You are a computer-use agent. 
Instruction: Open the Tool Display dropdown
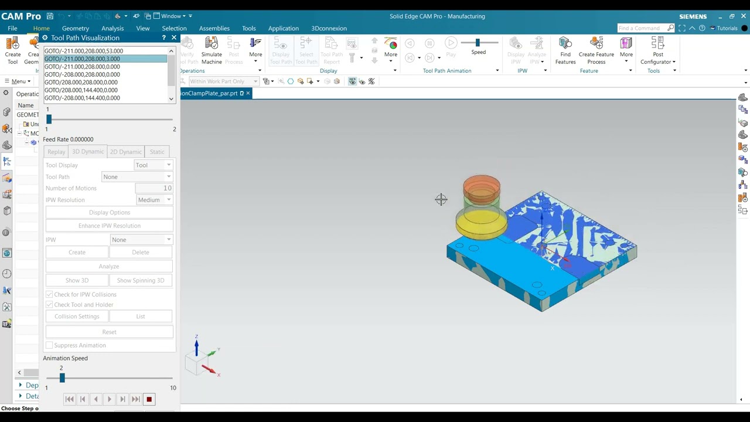coord(154,165)
